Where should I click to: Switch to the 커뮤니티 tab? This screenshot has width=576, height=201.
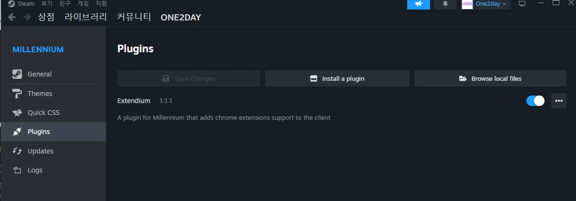(x=134, y=18)
